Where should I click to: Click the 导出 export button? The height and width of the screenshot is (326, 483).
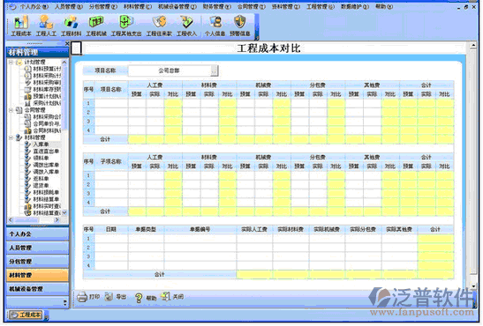tap(116, 297)
